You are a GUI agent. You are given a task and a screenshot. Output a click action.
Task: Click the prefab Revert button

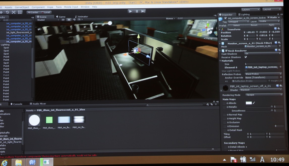coord(254,25)
